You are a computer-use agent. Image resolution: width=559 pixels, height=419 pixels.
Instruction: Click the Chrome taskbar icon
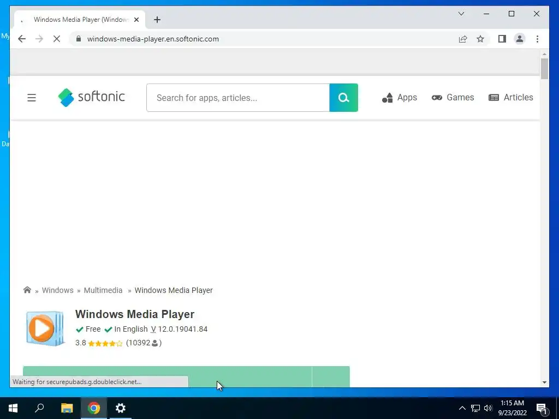coord(94,408)
